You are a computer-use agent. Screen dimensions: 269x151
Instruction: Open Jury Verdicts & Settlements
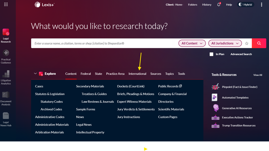pyautogui.click(x=136, y=109)
